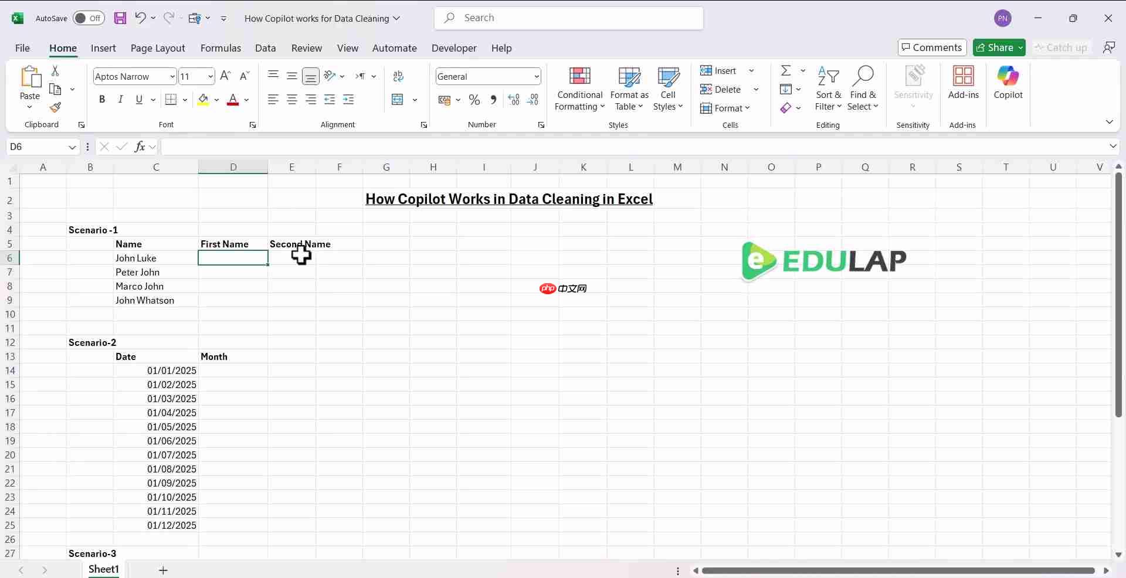Click the Format Painter brush icon
The height and width of the screenshot is (578, 1126).
[x=55, y=107]
